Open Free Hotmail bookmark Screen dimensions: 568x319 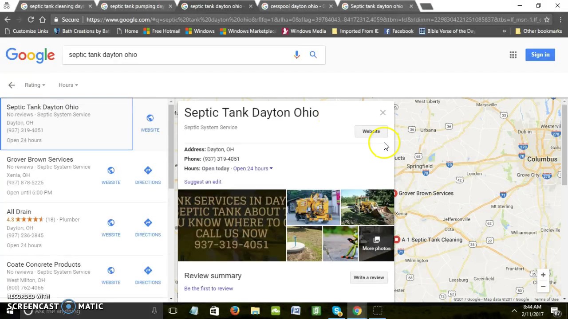[x=162, y=31]
